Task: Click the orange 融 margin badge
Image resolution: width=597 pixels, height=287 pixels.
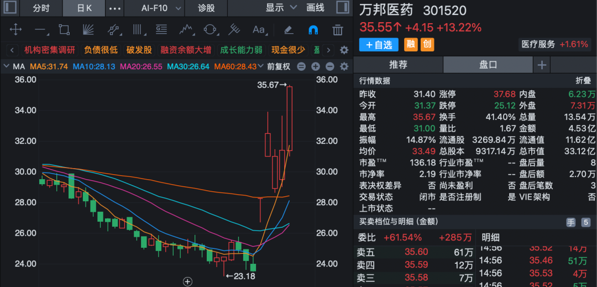Action: coord(410,45)
